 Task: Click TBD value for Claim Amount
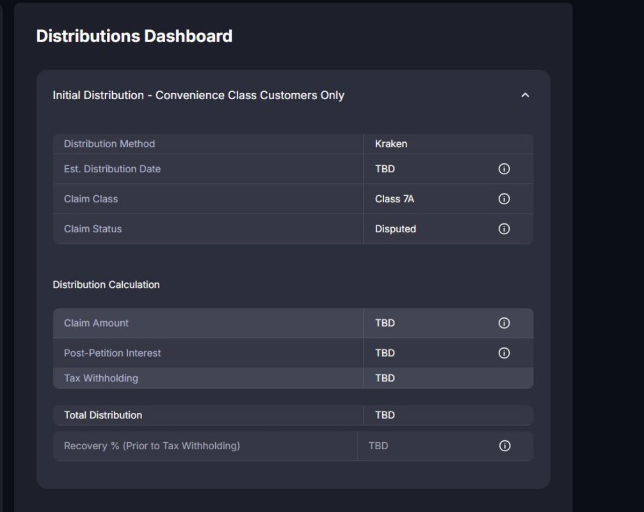(x=385, y=323)
